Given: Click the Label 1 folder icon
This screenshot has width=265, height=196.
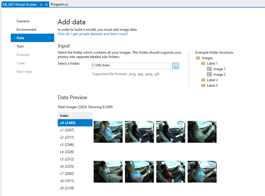Looking at the screenshot, I should point(203,63).
